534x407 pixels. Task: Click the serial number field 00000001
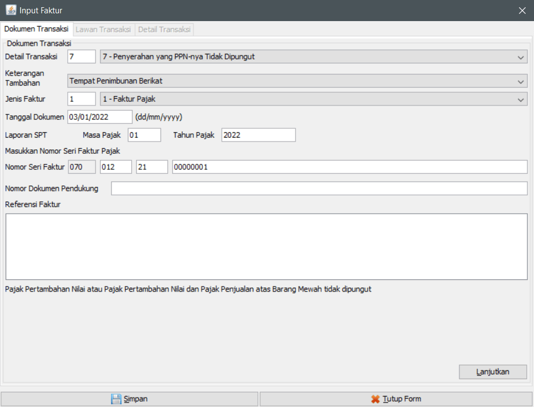coord(350,167)
